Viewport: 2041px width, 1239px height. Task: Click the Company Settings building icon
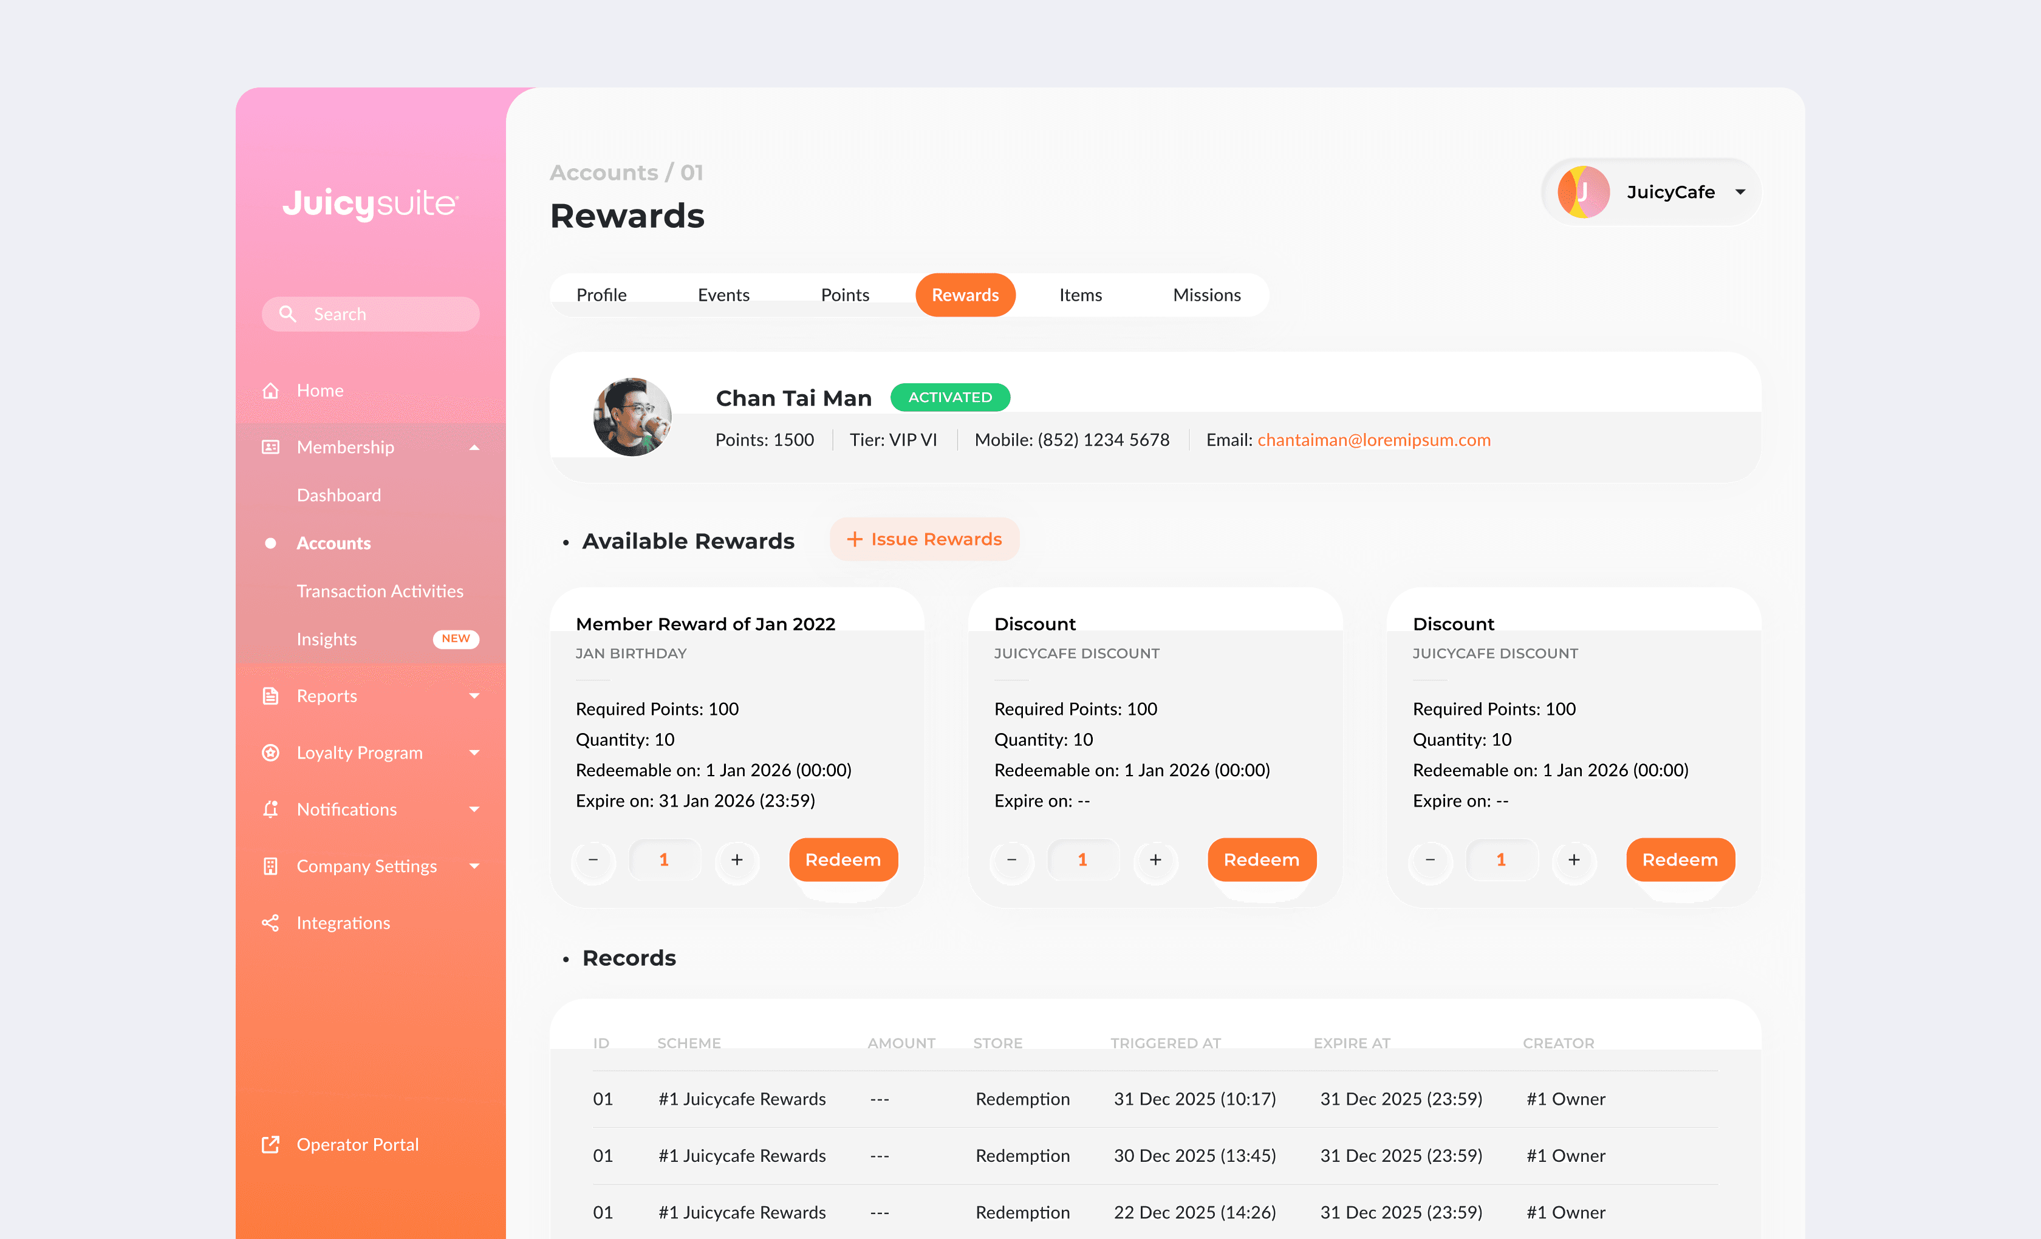click(x=270, y=866)
